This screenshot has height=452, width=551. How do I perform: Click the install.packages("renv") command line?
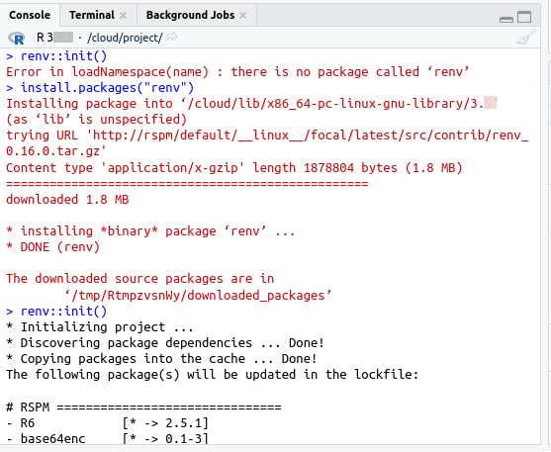[100, 87]
